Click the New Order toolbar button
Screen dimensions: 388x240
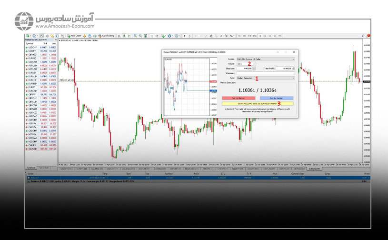coord(75,36)
